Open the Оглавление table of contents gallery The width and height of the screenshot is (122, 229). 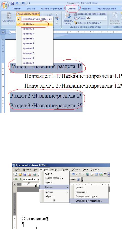[x=9, y=18]
